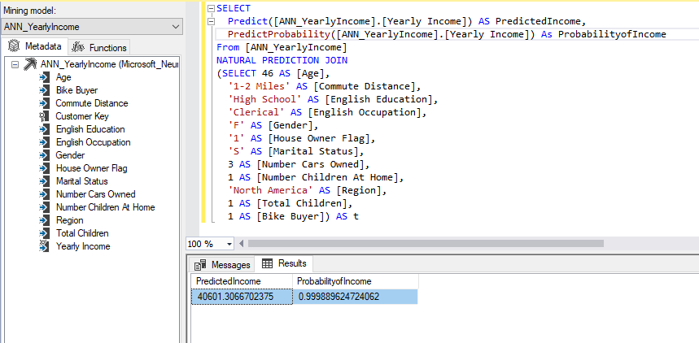Click the Messages tab icon

200,265
